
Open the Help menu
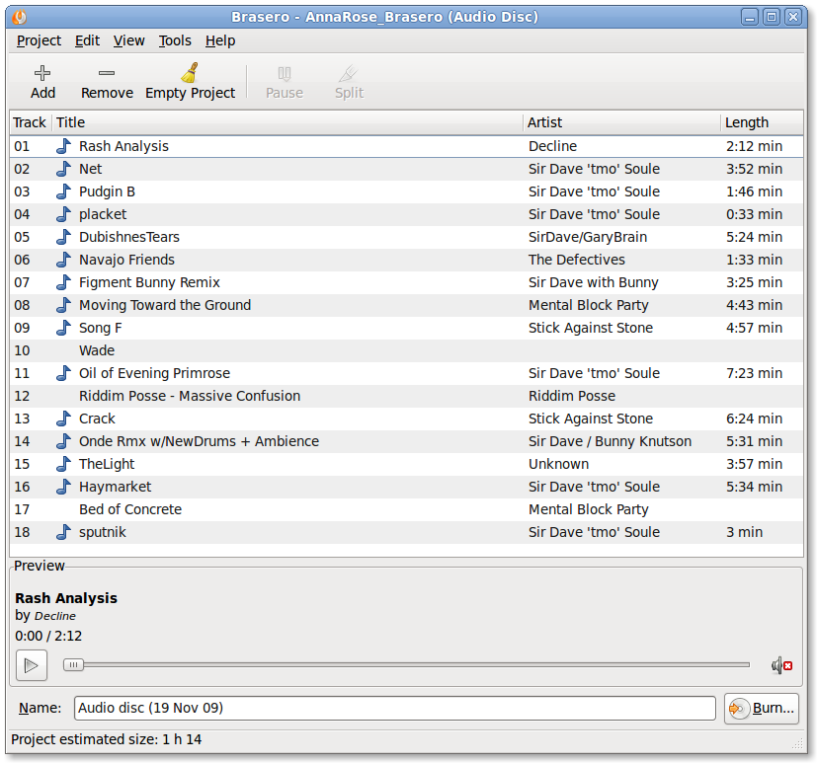pyautogui.click(x=220, y=40)
